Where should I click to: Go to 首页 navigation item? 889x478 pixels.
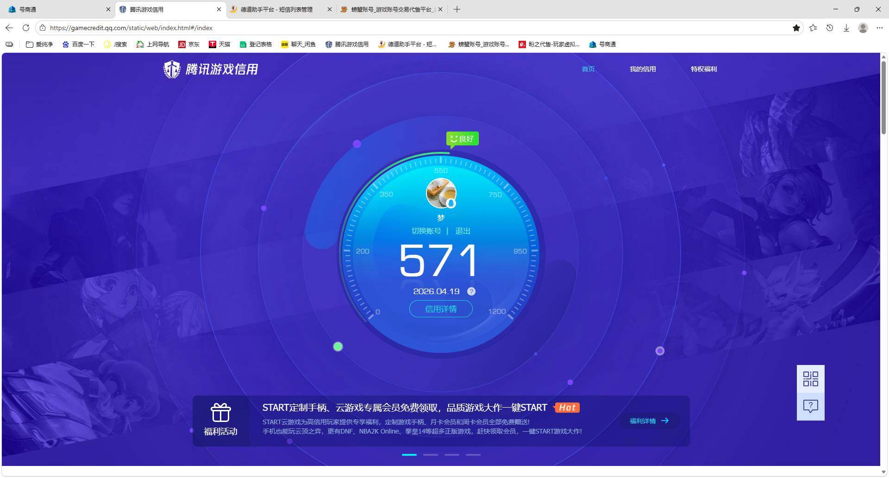click(x=588, y=69)
